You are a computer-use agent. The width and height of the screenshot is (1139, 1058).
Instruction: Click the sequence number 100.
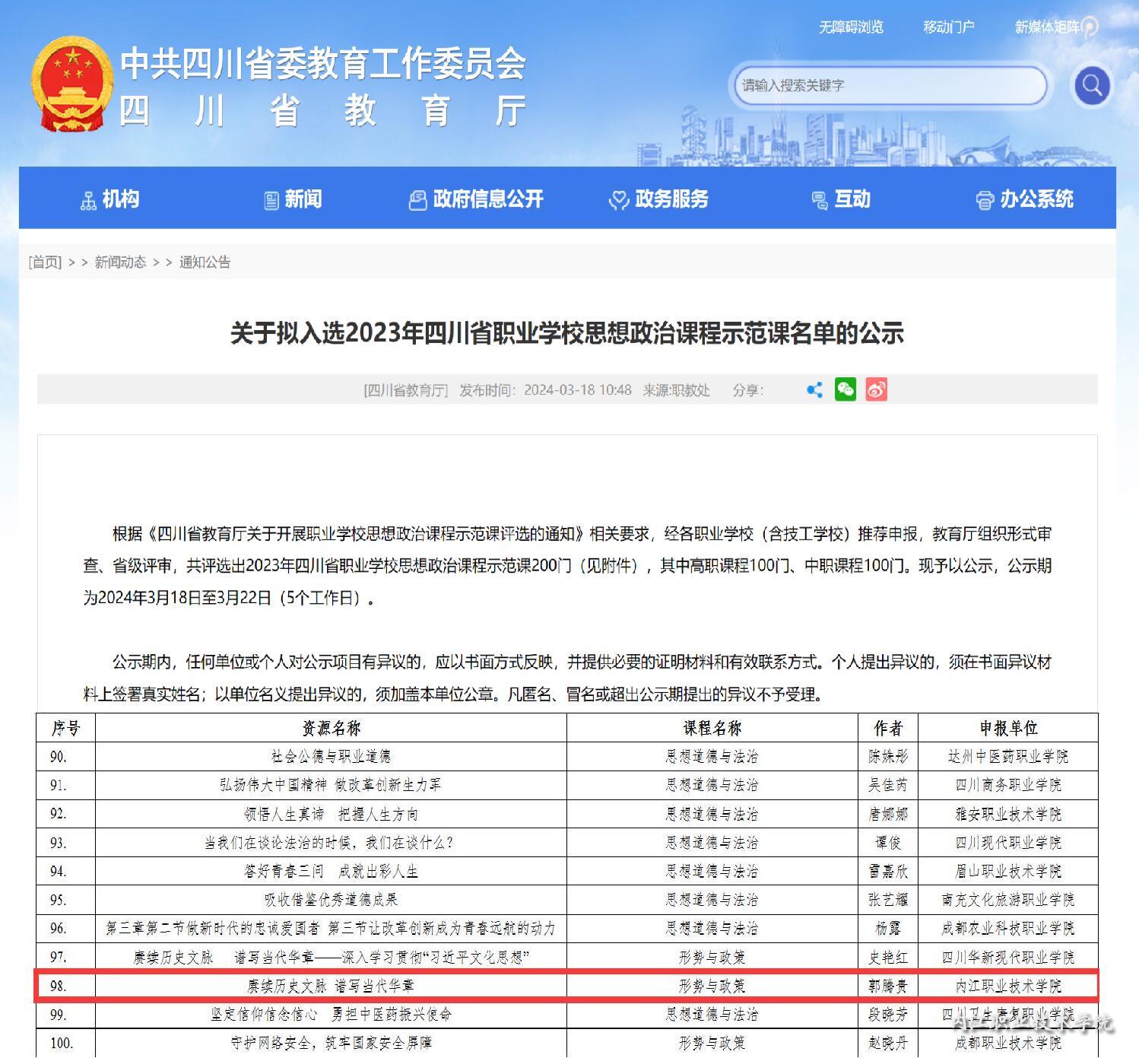click(61, 1043)
